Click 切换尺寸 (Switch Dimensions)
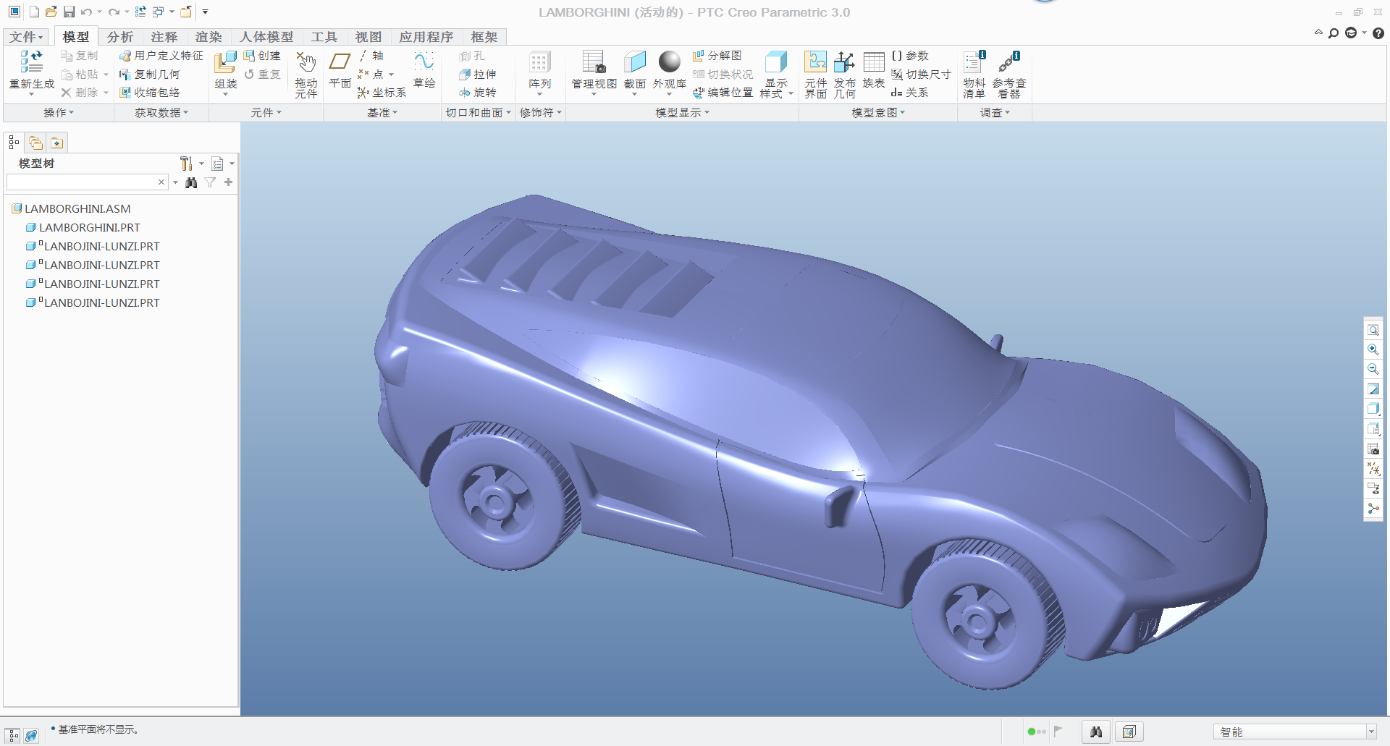1390x746 pixels. [x=921, y=74]
